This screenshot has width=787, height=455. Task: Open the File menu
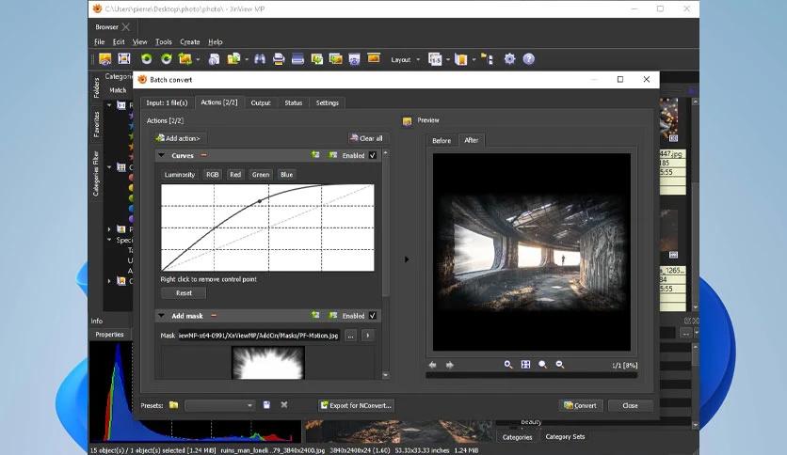(x=100, y=42)
